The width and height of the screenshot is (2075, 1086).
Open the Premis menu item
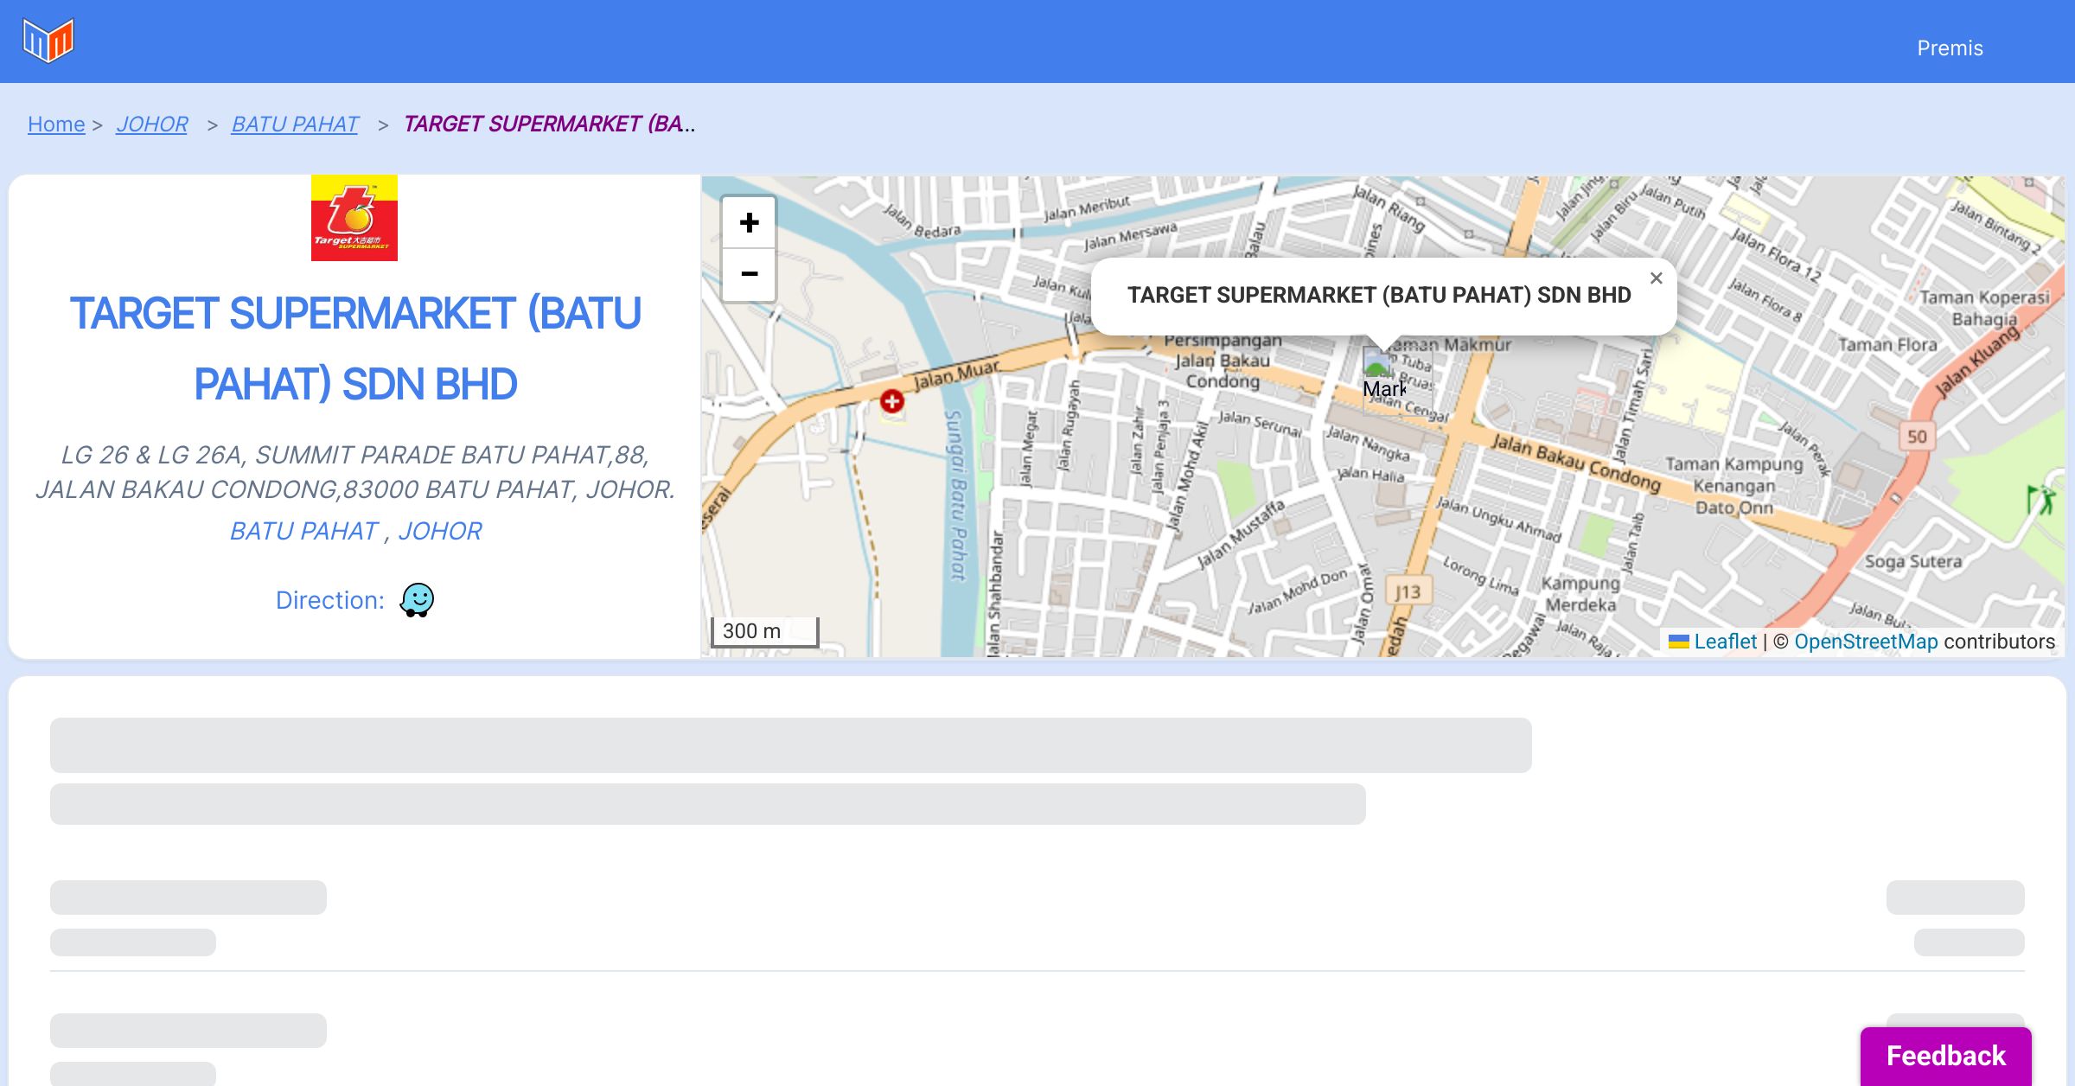(x=1950, y=48)
